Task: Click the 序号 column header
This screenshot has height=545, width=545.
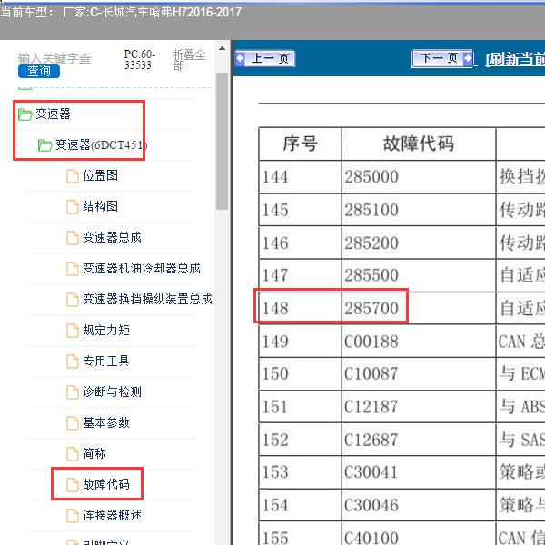Action: pyautogui.click(x=300, y=144)
